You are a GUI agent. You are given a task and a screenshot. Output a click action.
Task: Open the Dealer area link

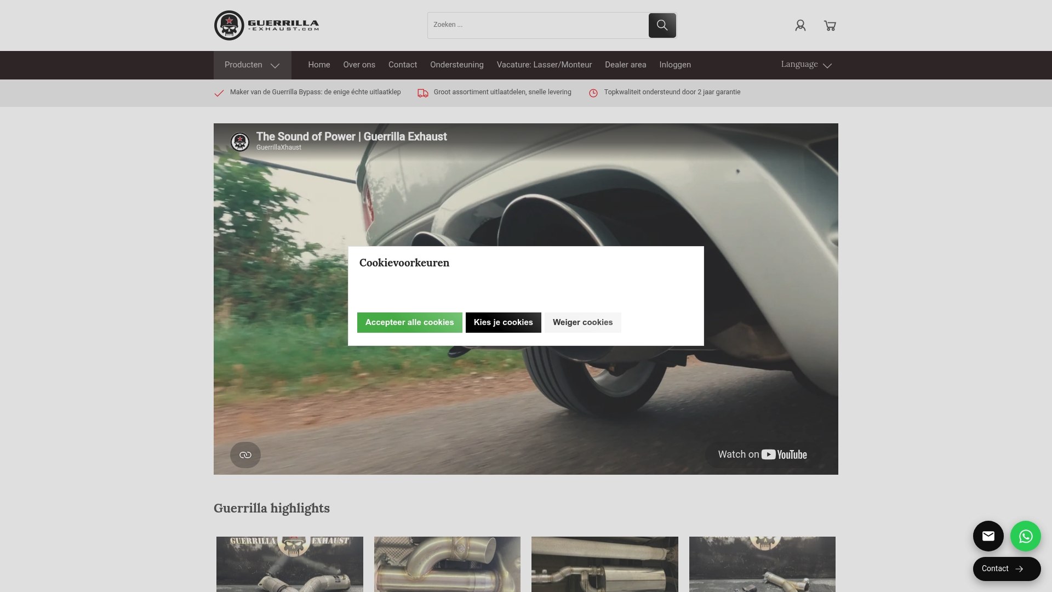[x=626, y=65]
